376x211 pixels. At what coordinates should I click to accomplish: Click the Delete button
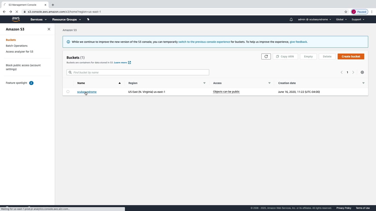coord(327,57)
